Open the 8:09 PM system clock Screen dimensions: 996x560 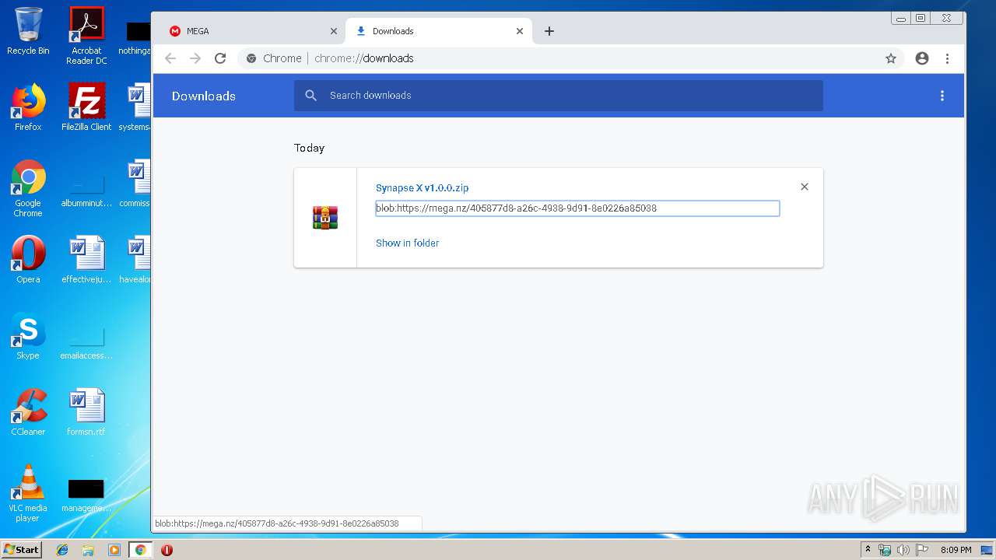[x=956, y=550]
